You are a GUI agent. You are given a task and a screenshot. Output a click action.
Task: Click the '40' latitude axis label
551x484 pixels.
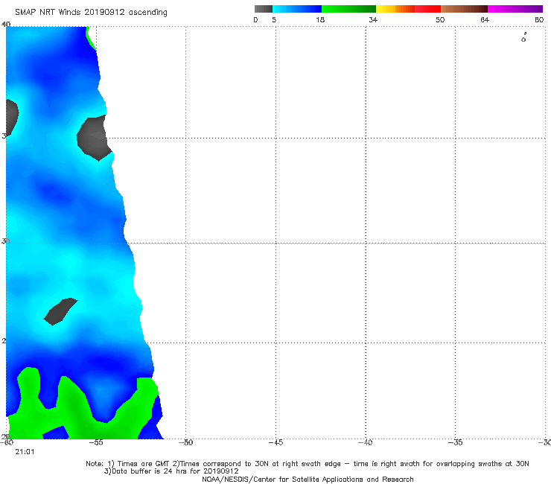(x=6, y=25)
